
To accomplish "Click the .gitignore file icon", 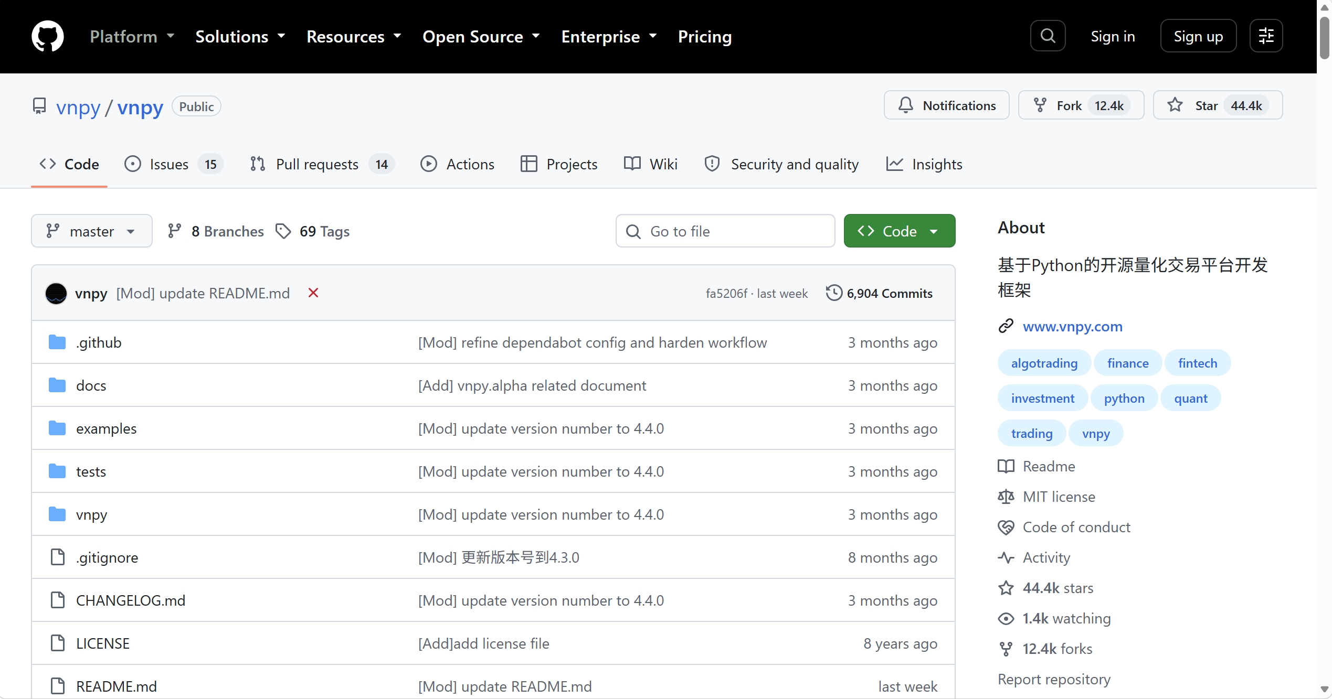I will coord(57,557).
